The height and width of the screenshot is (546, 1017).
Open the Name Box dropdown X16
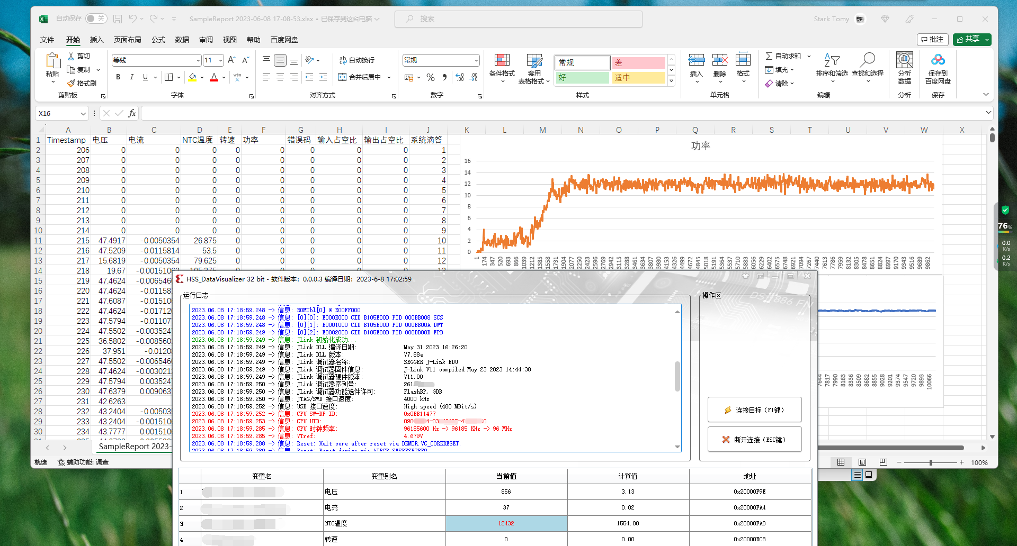coord(83,113)
